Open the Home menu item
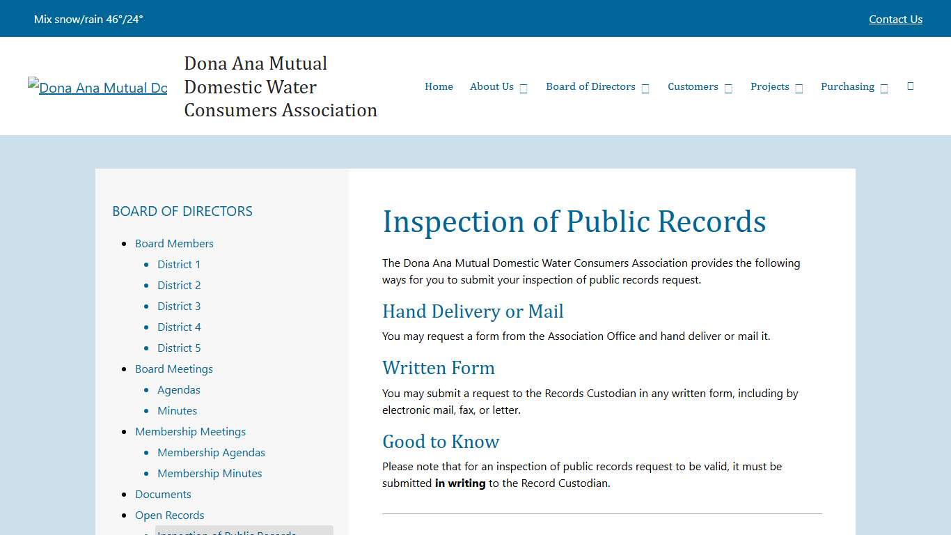 pyautogui.click(x=439, y=86)
